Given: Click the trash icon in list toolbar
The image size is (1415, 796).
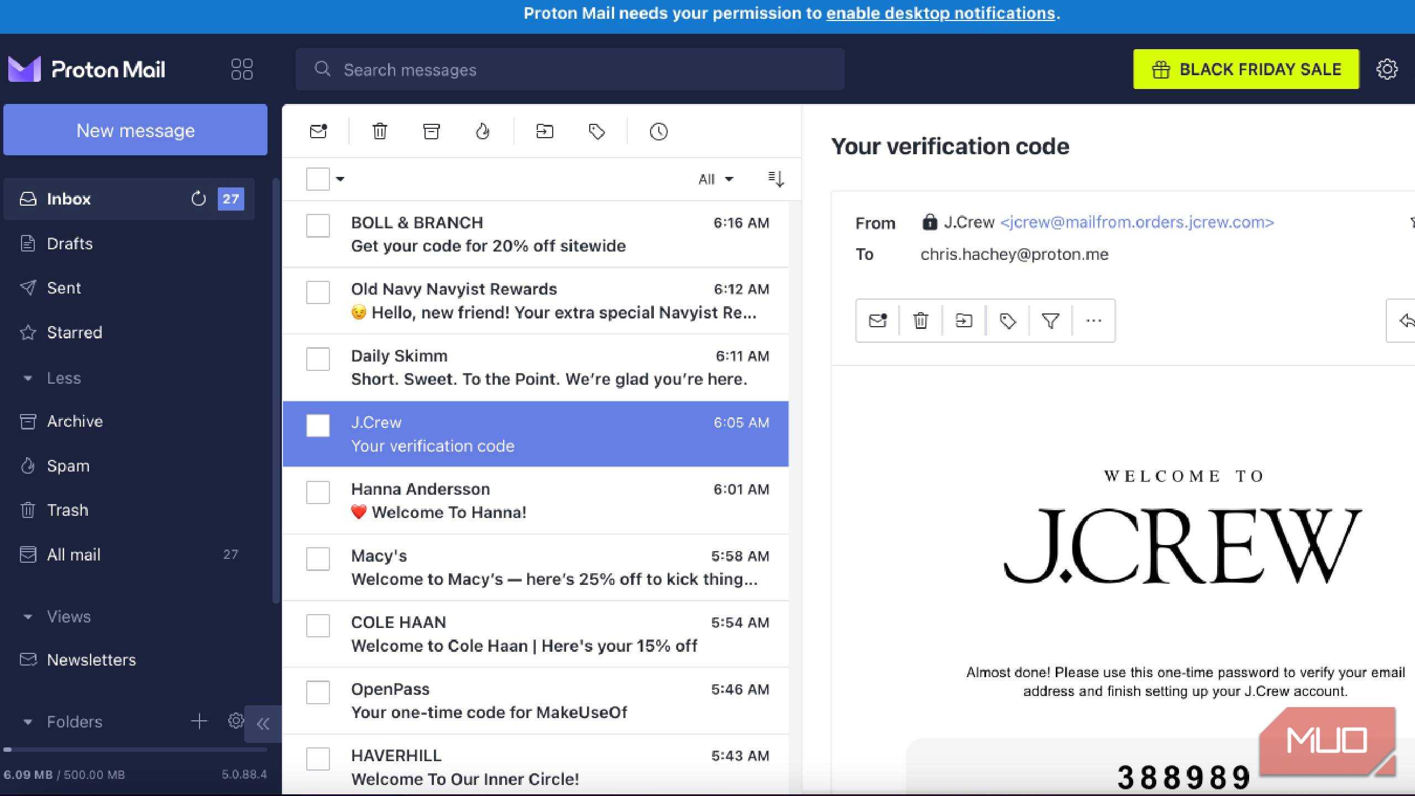Looking at the screenshot, I should point(380,132).
